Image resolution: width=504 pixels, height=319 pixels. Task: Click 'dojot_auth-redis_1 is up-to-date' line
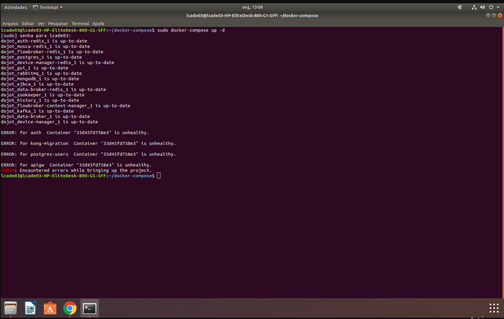[x=44, y=41]
